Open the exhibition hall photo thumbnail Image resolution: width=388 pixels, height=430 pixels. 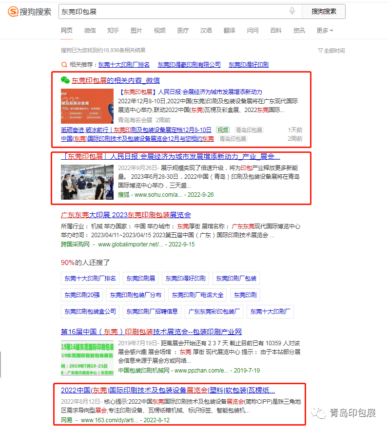87,182
